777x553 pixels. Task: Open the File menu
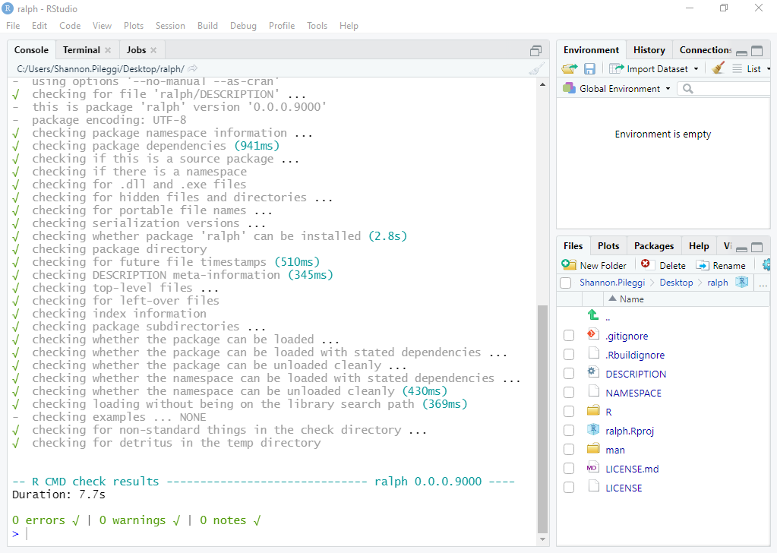click(x=13, y=26)
